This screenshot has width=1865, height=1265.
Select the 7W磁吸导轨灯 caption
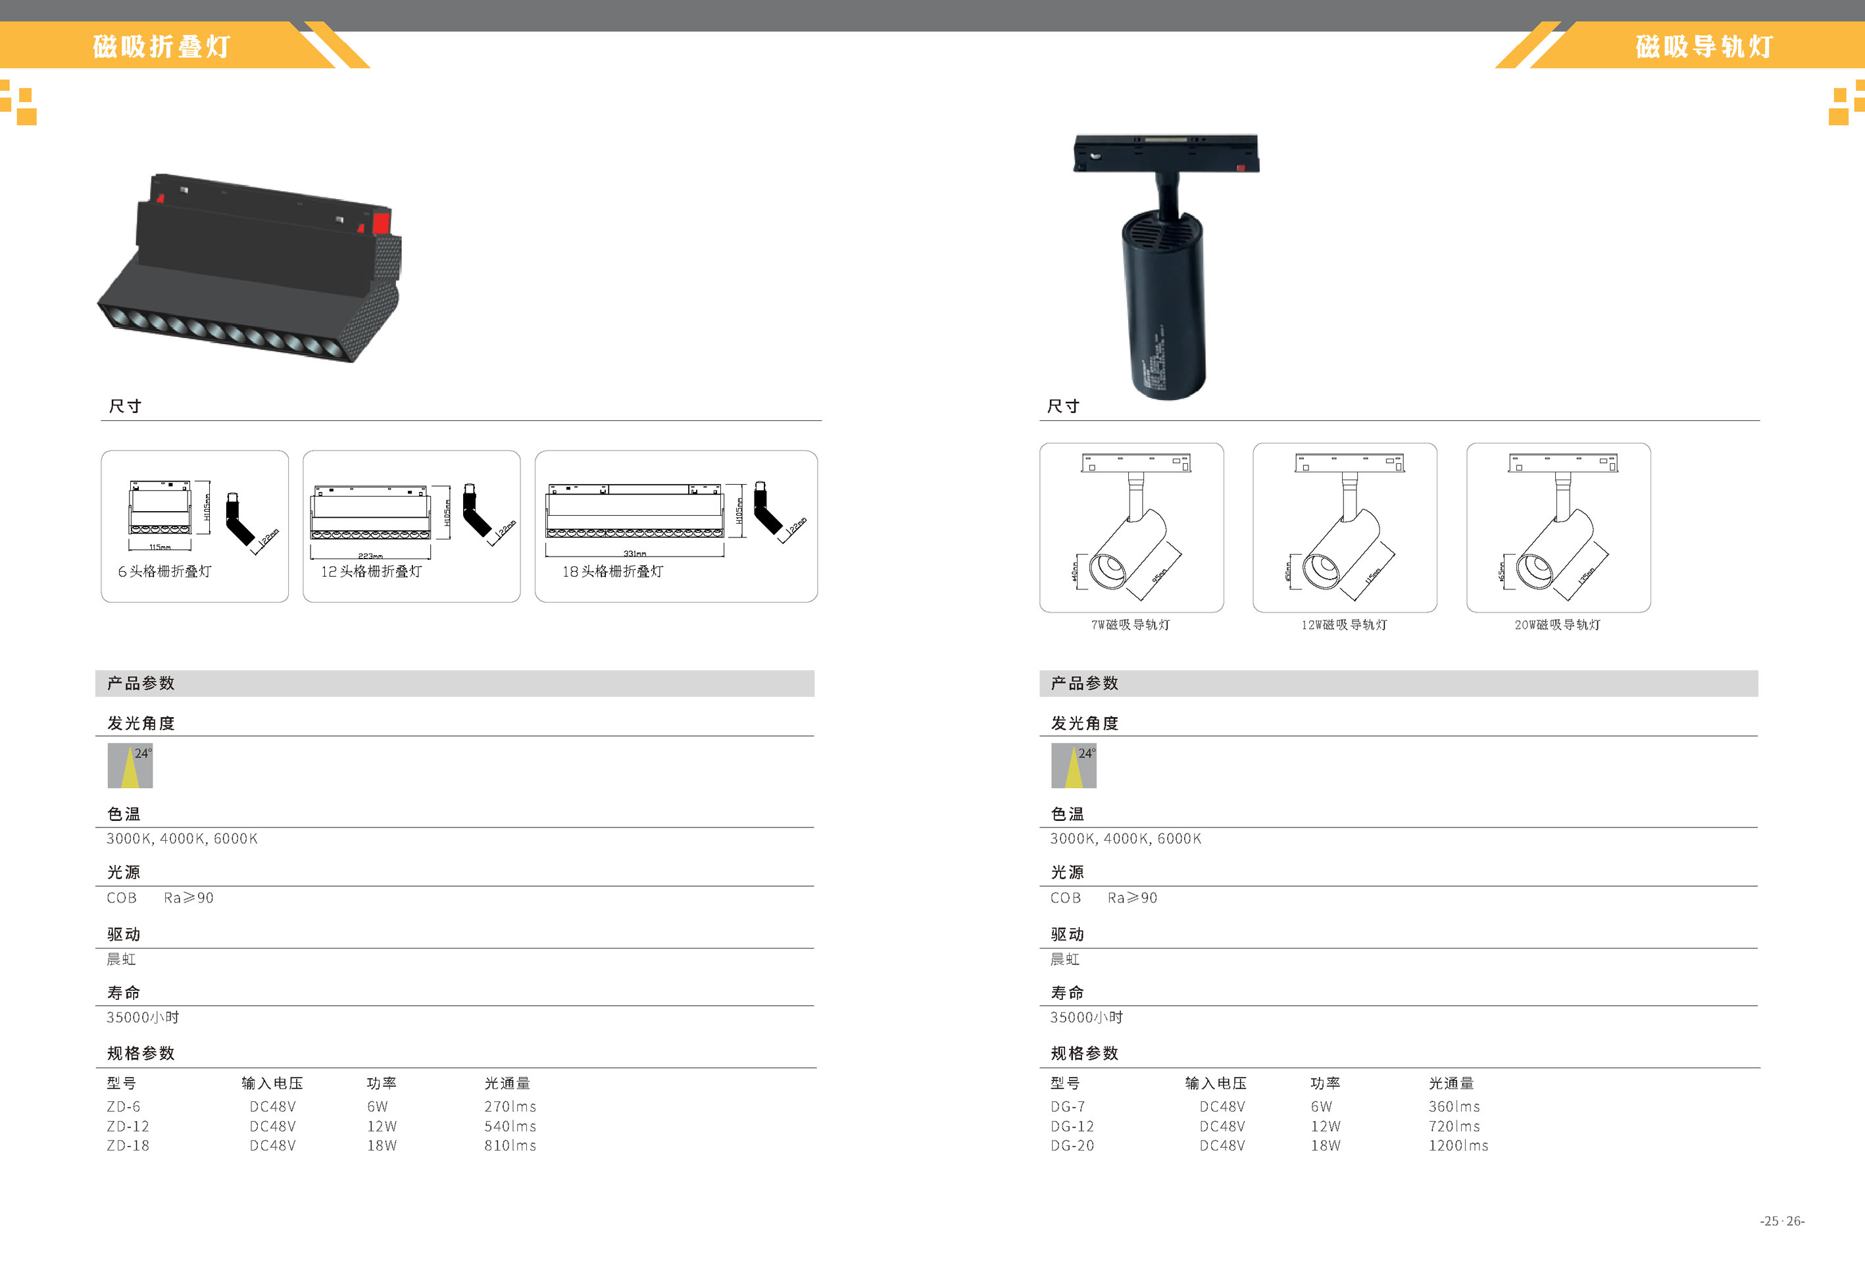(x=1130, y=624)
